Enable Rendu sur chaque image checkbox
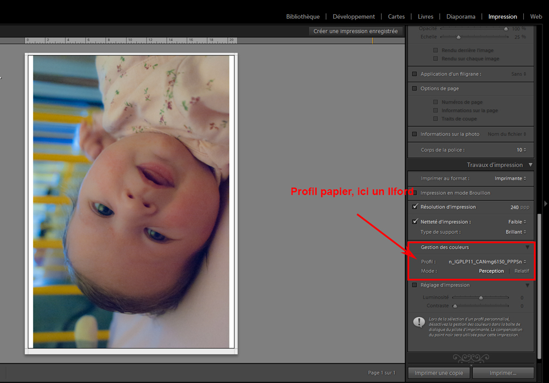 pos(435,59)
